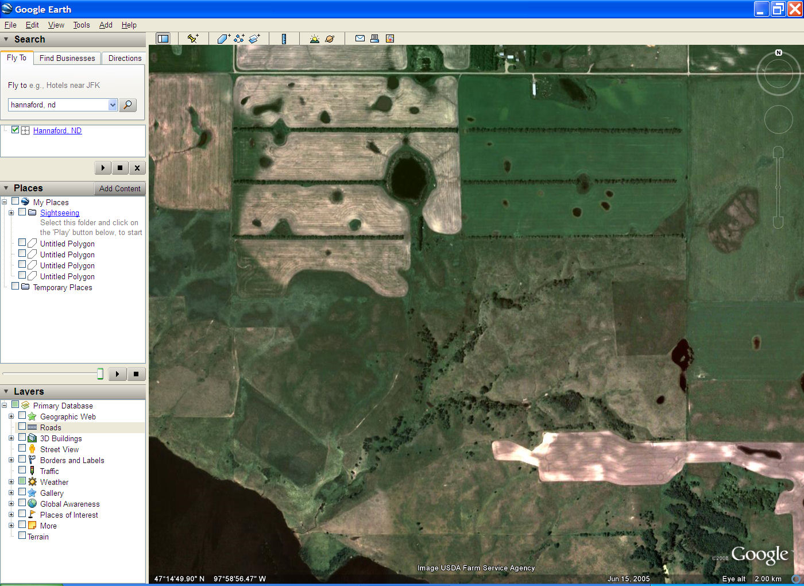Check the 3D Buildings layer box
The image size is (804, 586).
pos(22,437)
